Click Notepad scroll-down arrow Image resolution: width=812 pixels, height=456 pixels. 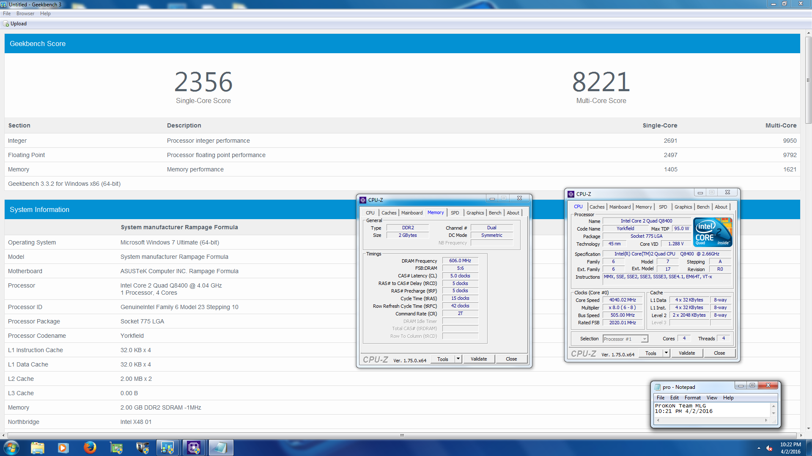point(774,413)
